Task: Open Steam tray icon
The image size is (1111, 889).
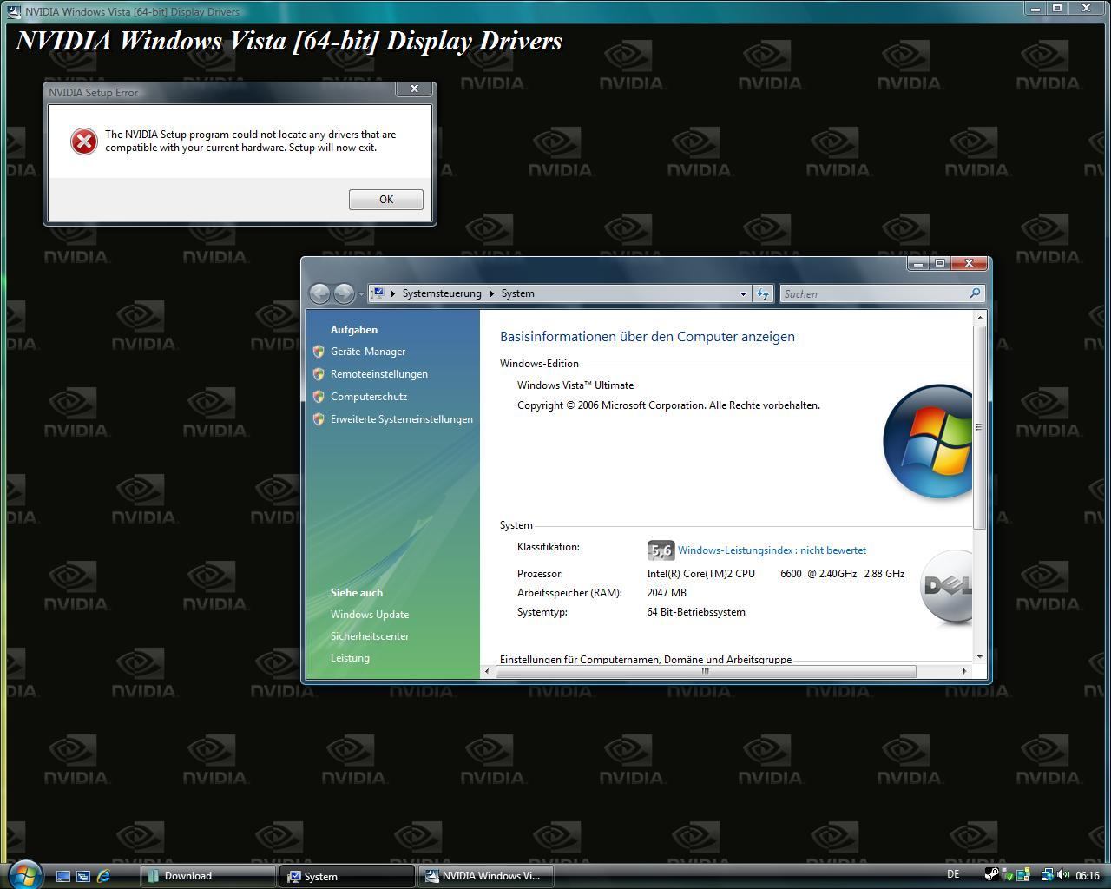Action: tap(992, 875)
